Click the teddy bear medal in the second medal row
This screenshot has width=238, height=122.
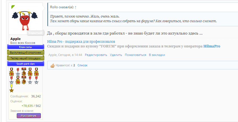(18, 80)
